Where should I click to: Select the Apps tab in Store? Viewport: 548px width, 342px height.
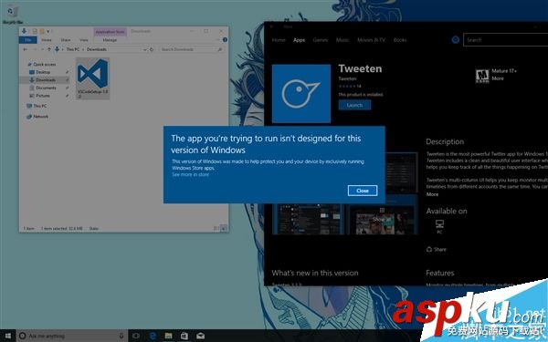[300, 40]
